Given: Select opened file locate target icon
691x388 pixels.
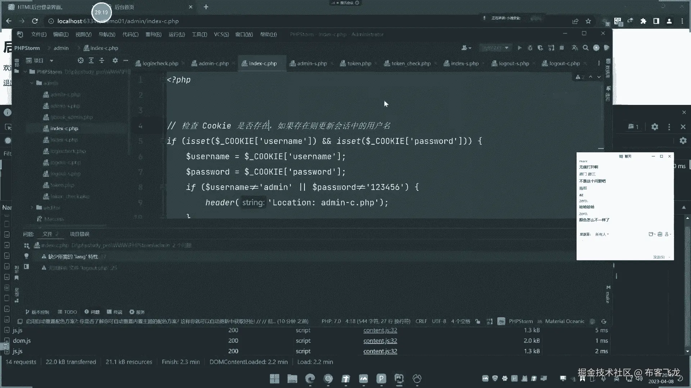Looking at the screenshot, I should pos(81,61).
